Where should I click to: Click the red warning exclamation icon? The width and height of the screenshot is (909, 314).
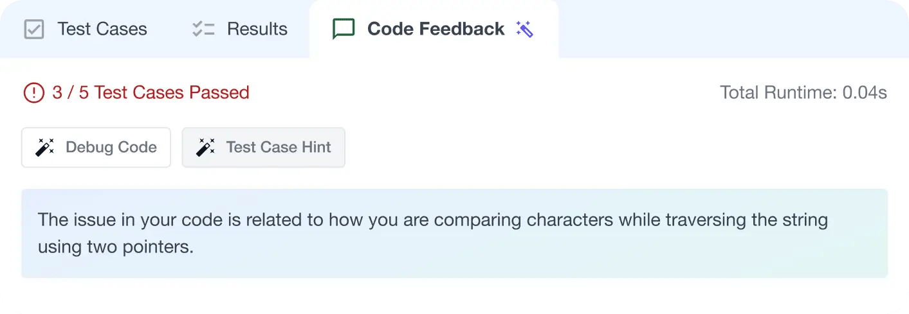pyautogui.click(x=33, y=93)
